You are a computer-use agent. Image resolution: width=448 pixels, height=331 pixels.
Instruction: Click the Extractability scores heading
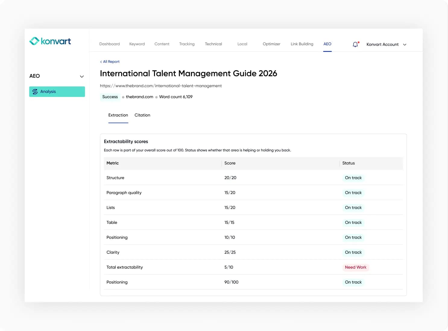point(126,141)
